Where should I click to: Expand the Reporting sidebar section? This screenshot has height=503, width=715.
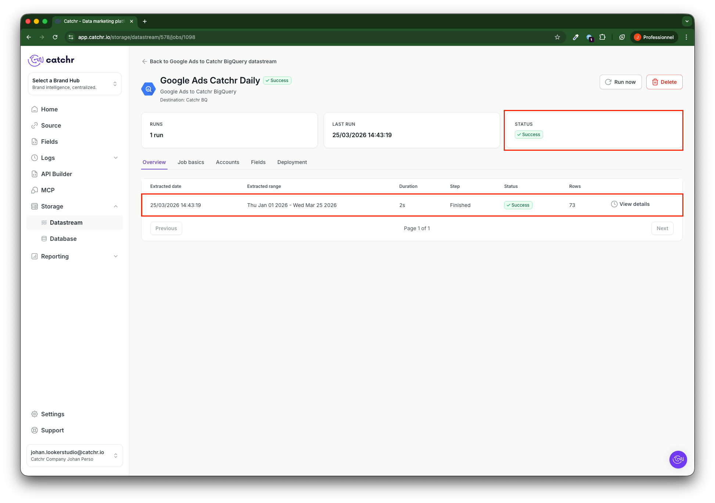116,256
